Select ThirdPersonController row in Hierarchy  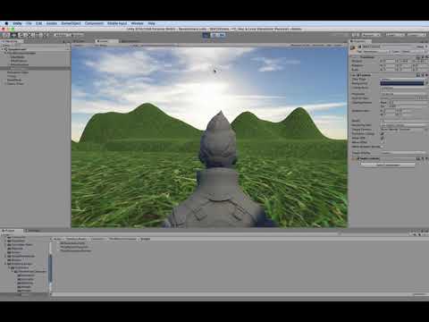35,53
